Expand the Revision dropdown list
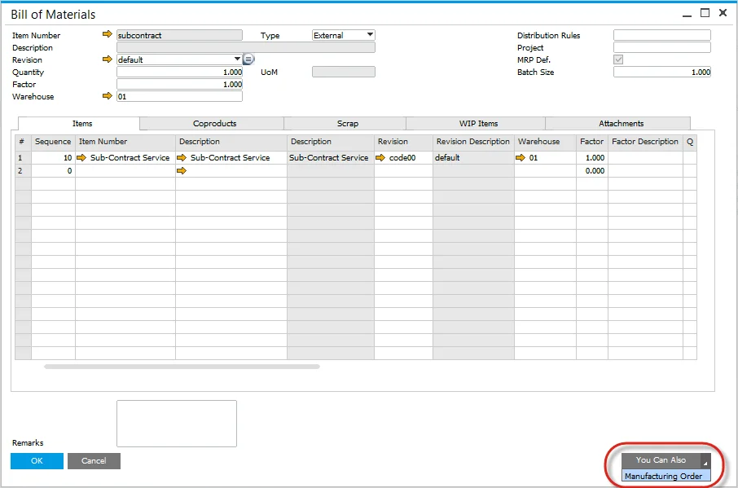738x488 pixels. tap(237, 59)
